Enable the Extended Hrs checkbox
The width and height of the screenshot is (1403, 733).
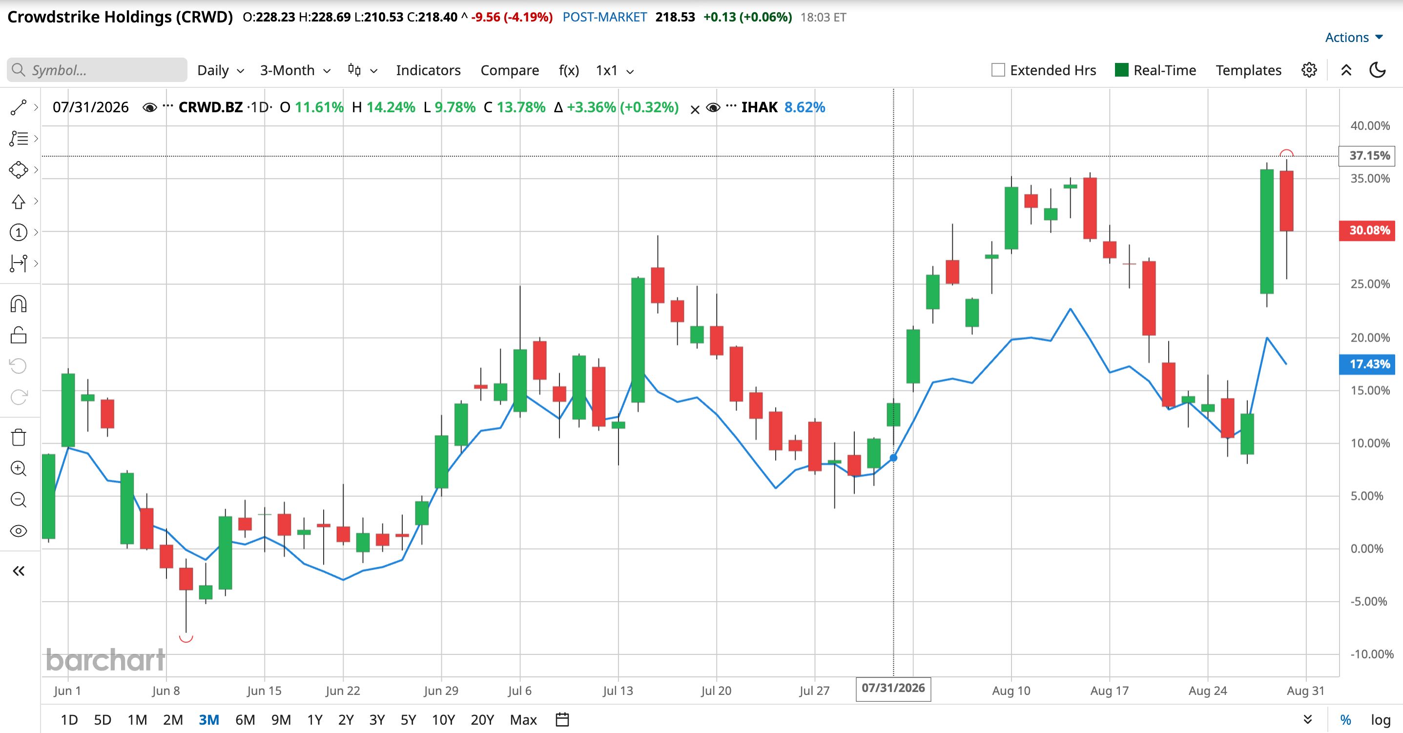point(998,70)
